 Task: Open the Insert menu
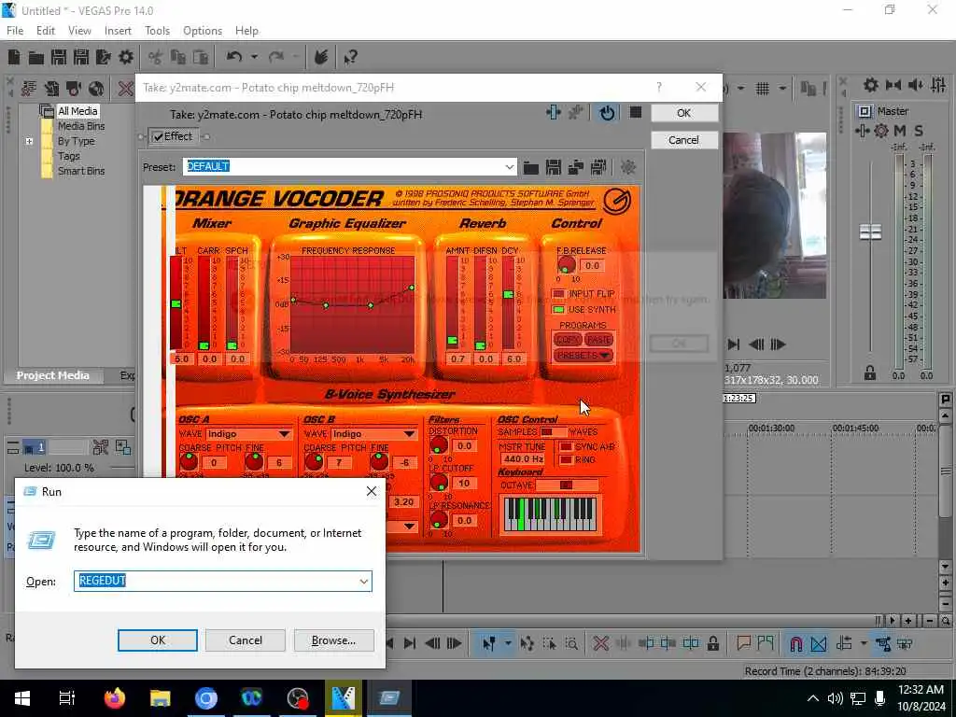[x=118, y=31]
